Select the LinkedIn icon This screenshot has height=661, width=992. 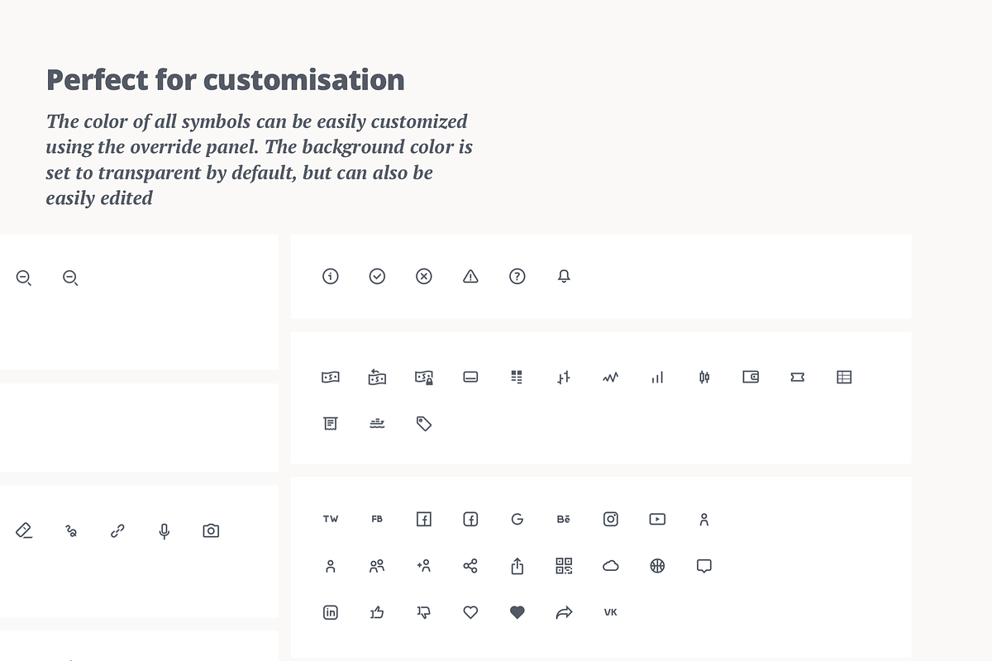pyautogui.click(x=331, y=612)
